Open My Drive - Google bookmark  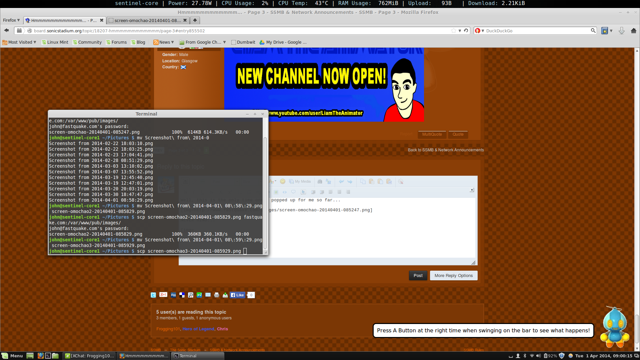click(283, 42)
